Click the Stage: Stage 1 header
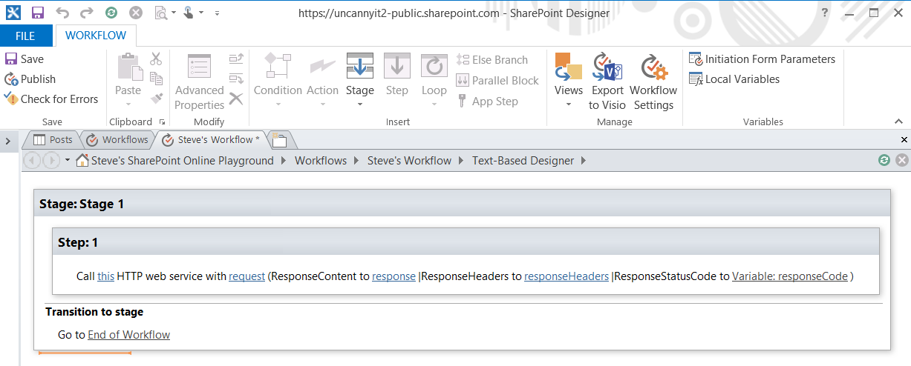911x366 pixels. (462, 204)
